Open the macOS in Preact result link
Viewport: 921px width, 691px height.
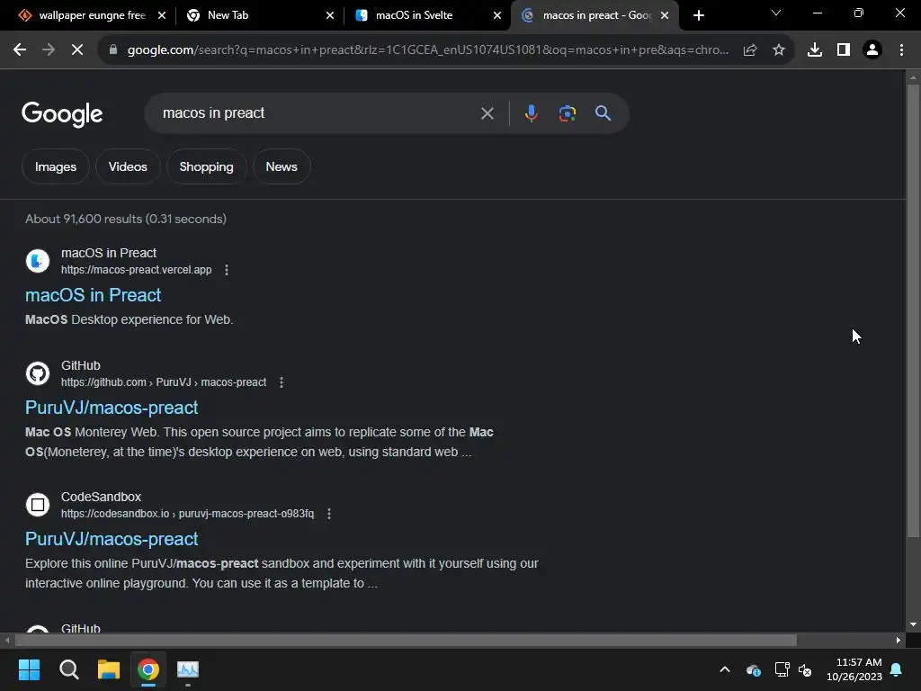[93, 295]
